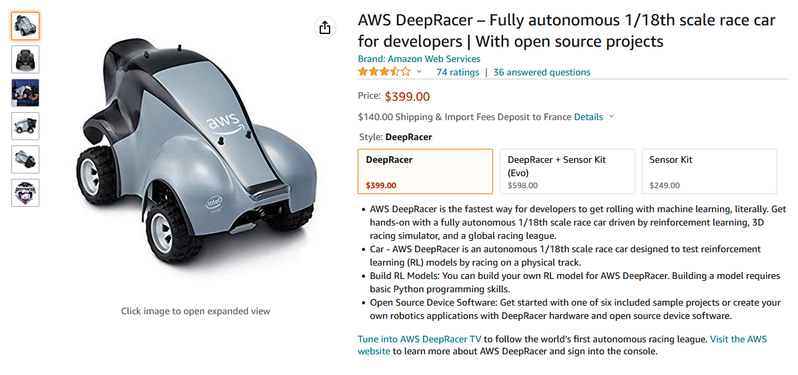
Task: Click the Visit the AWS website link
Action: [x=738, y=339]
